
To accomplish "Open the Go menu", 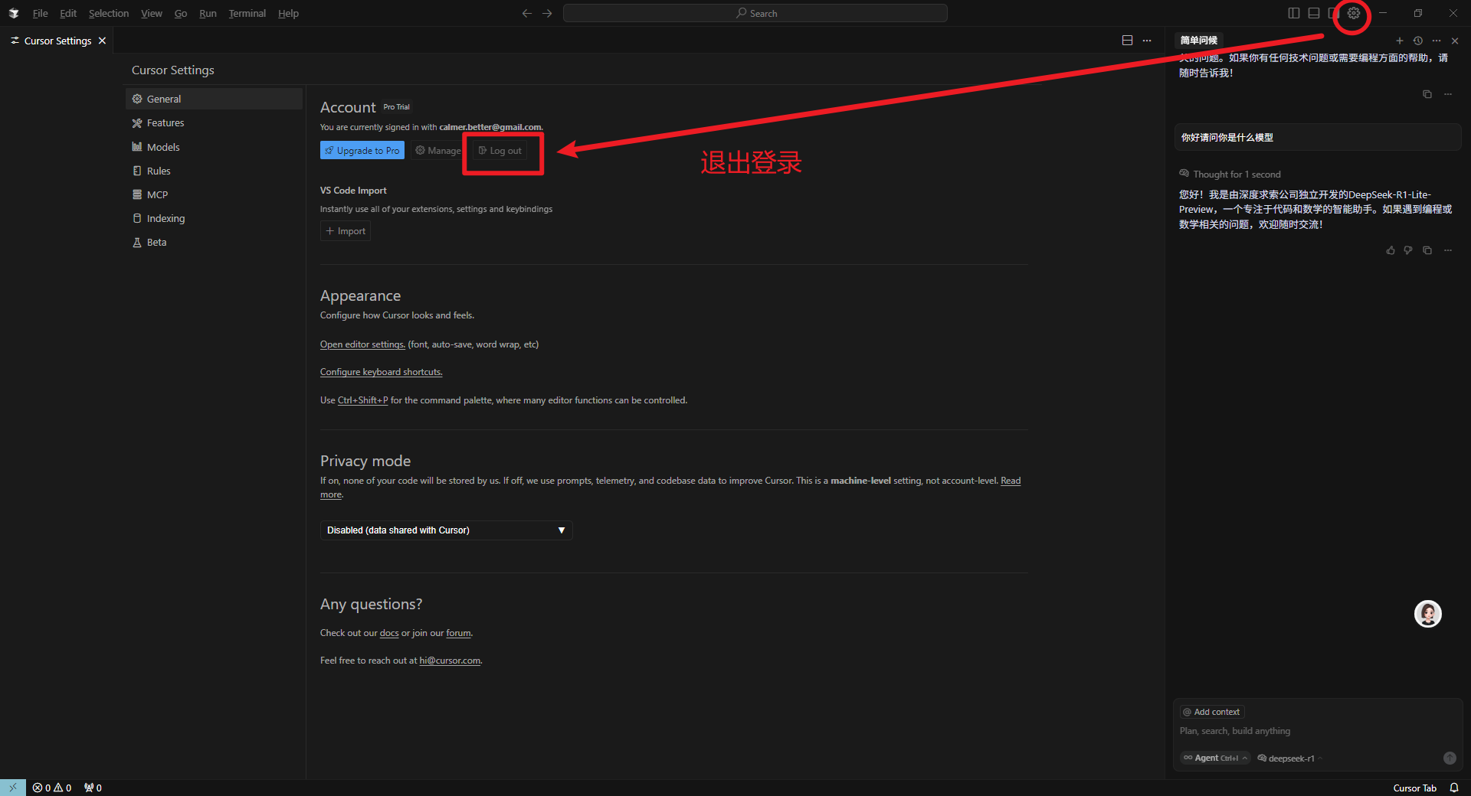I will pos(181,13).
